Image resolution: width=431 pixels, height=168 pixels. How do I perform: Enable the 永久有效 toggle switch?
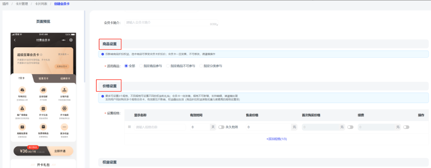point(221,127)
